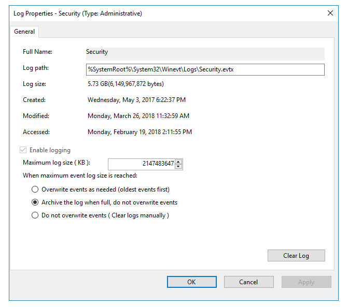Click the Accessed date February 19, 2018
Screen dimensions: 348x307
point(140,132)
